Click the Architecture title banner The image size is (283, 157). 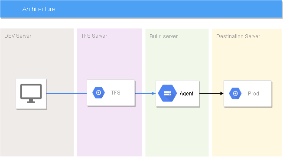[141, 9]
